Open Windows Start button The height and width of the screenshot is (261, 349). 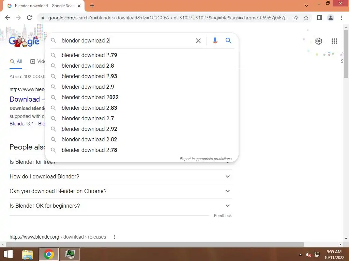(x=8, y=254)
